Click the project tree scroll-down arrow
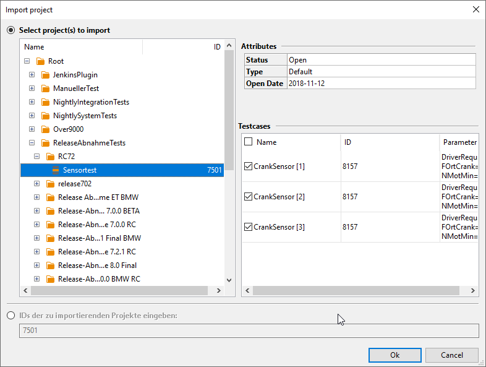Screen dimensions: 486x367 [x=229, y=280]
